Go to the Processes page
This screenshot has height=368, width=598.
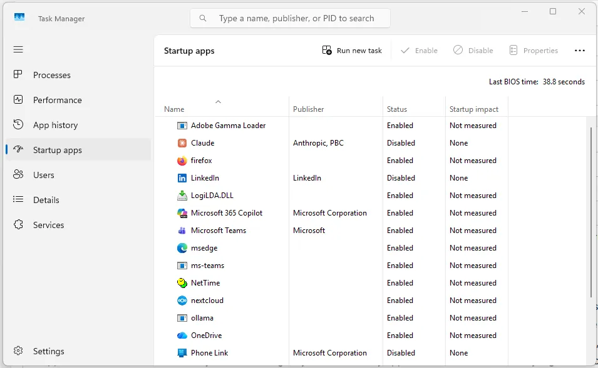78,75
